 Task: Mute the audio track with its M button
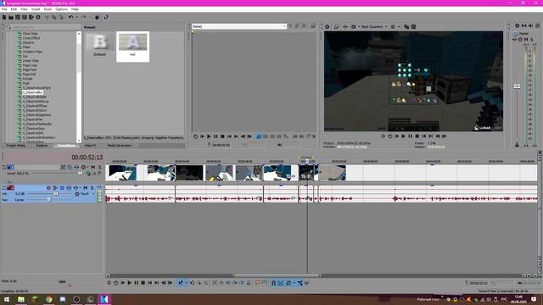85,188
